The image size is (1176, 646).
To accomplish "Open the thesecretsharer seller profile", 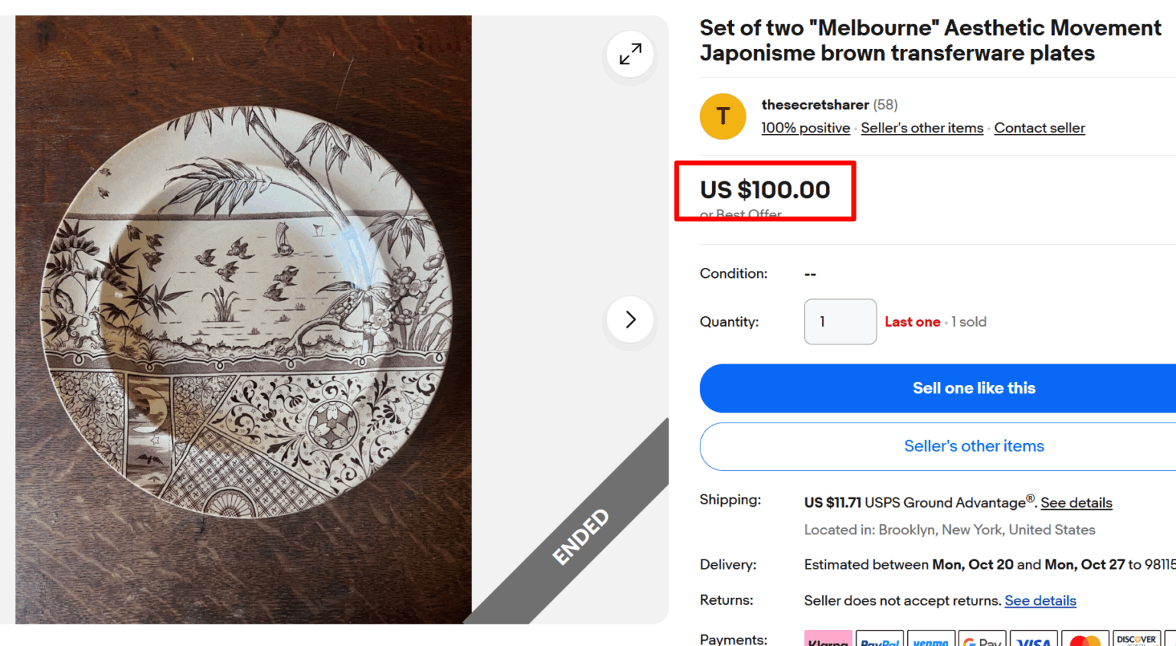I will click(x=815, y=104).
